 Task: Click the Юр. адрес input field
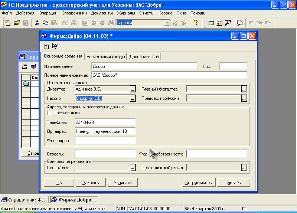[x=105, y=131]
